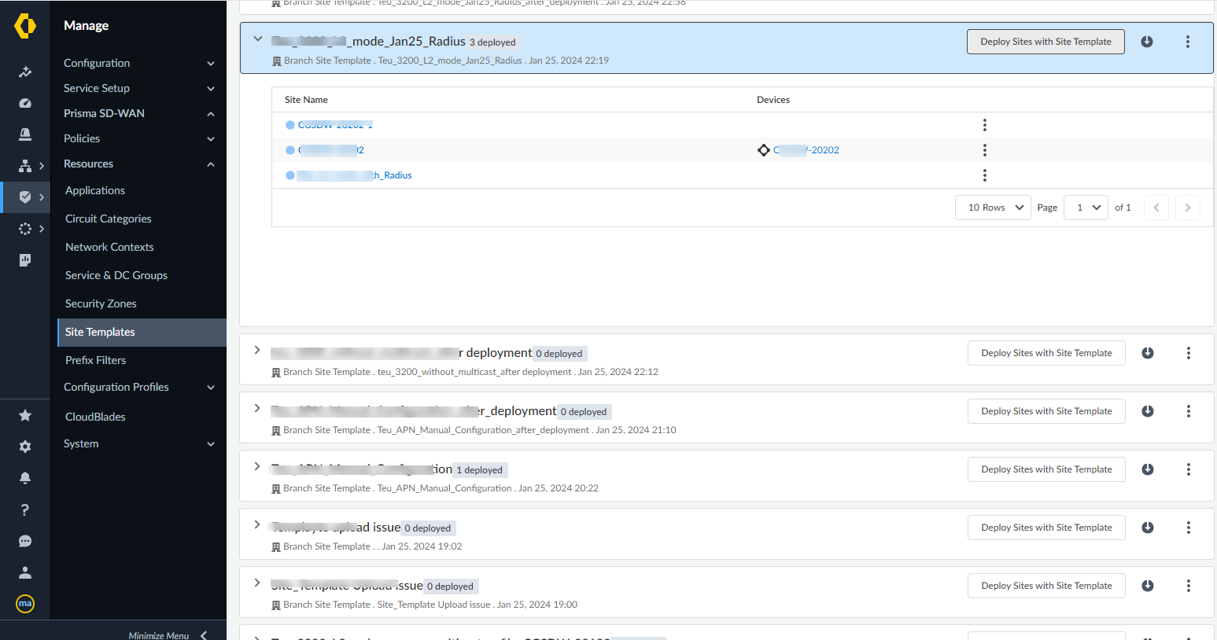Image resolution: width=1217 pixels, height=640 pixels.
Task: Expand the Site_Template Upload issue row
Action: (x=257, y=583)
